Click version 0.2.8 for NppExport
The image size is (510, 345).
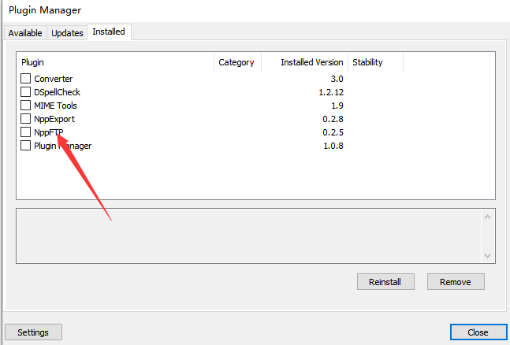[333, 119]
